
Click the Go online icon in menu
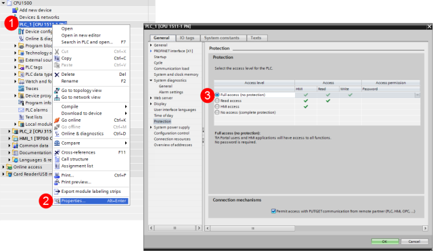click(x=57, y=120)
